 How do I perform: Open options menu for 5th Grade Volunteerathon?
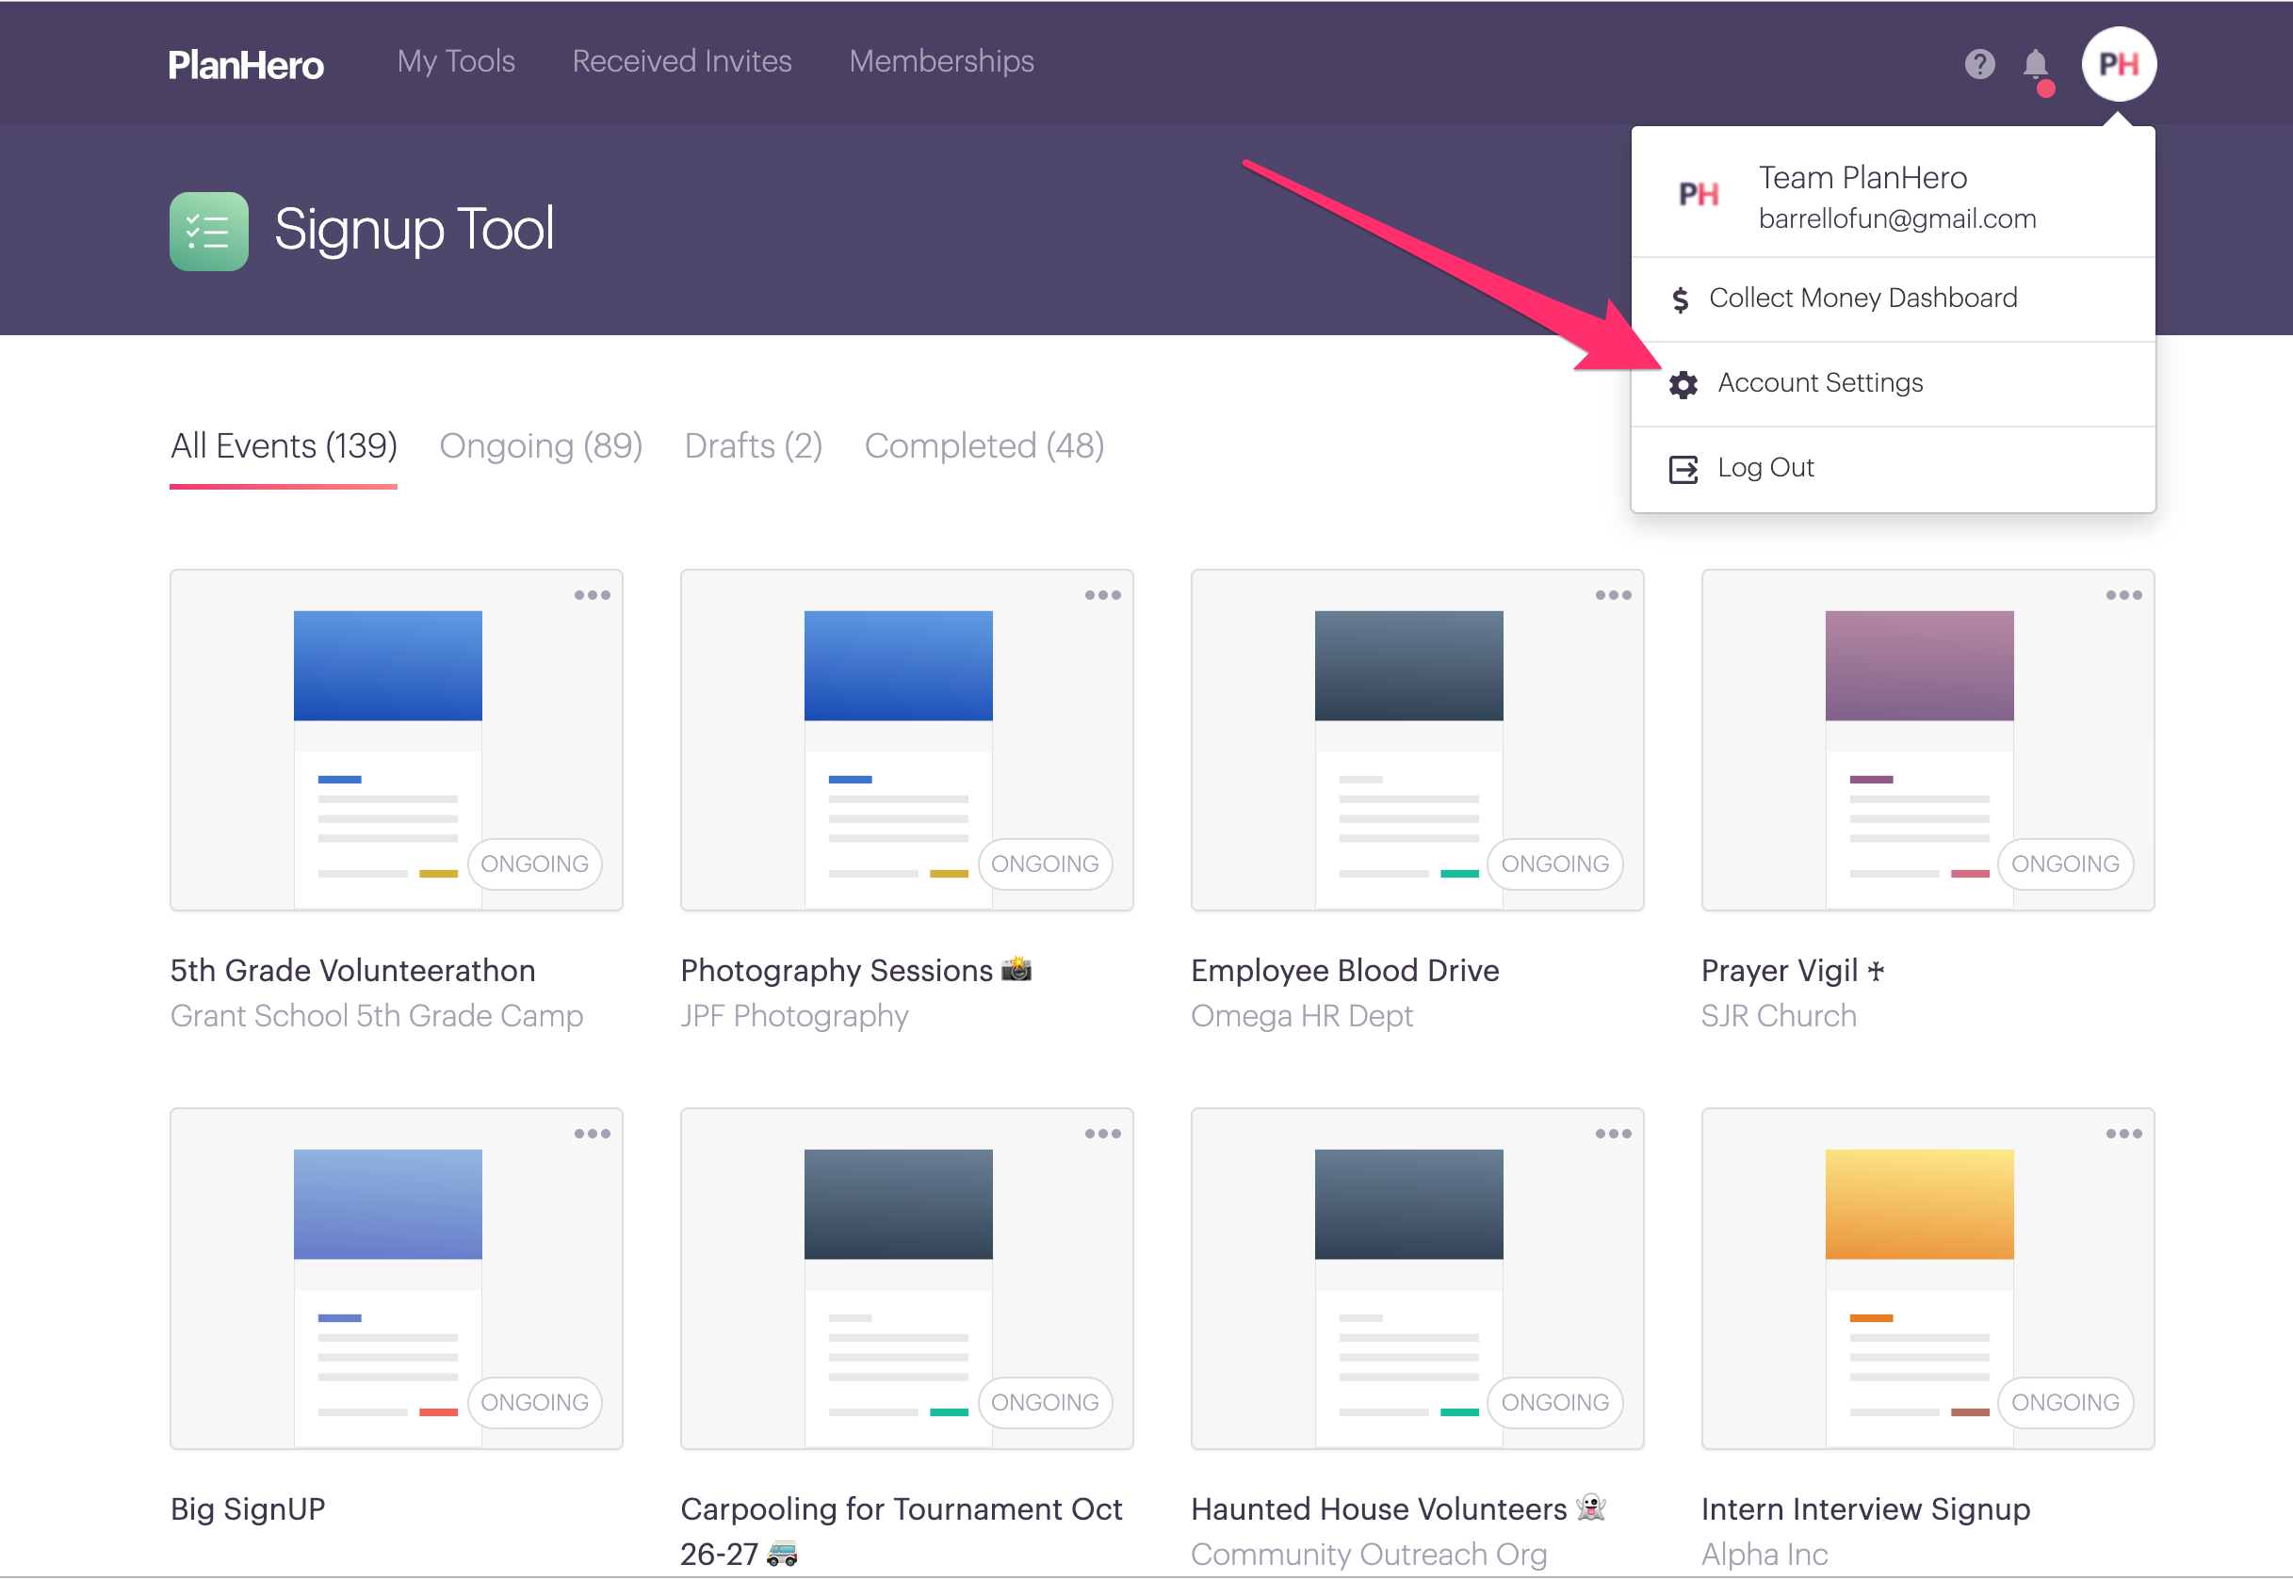[x=592, y=595]
